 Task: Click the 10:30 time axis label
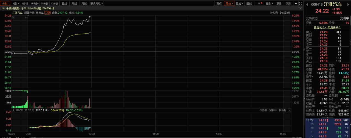(92, 134)
